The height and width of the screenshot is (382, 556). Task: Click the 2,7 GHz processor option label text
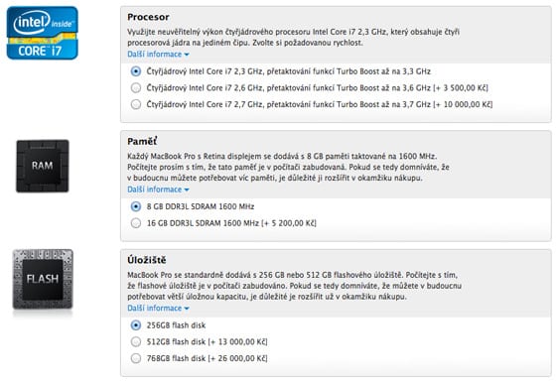coord(320,104)
